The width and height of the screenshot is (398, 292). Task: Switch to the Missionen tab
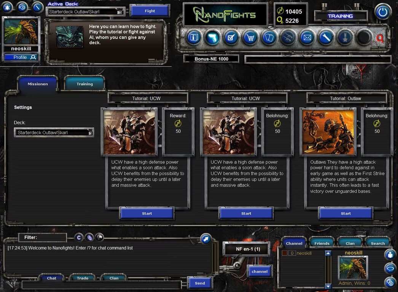(38, 84)
